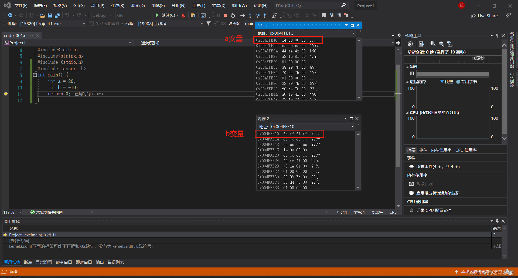518x278 pixels.
Task: Toggle 快照 legend in process memory
Action: click(x=447, y=82)
